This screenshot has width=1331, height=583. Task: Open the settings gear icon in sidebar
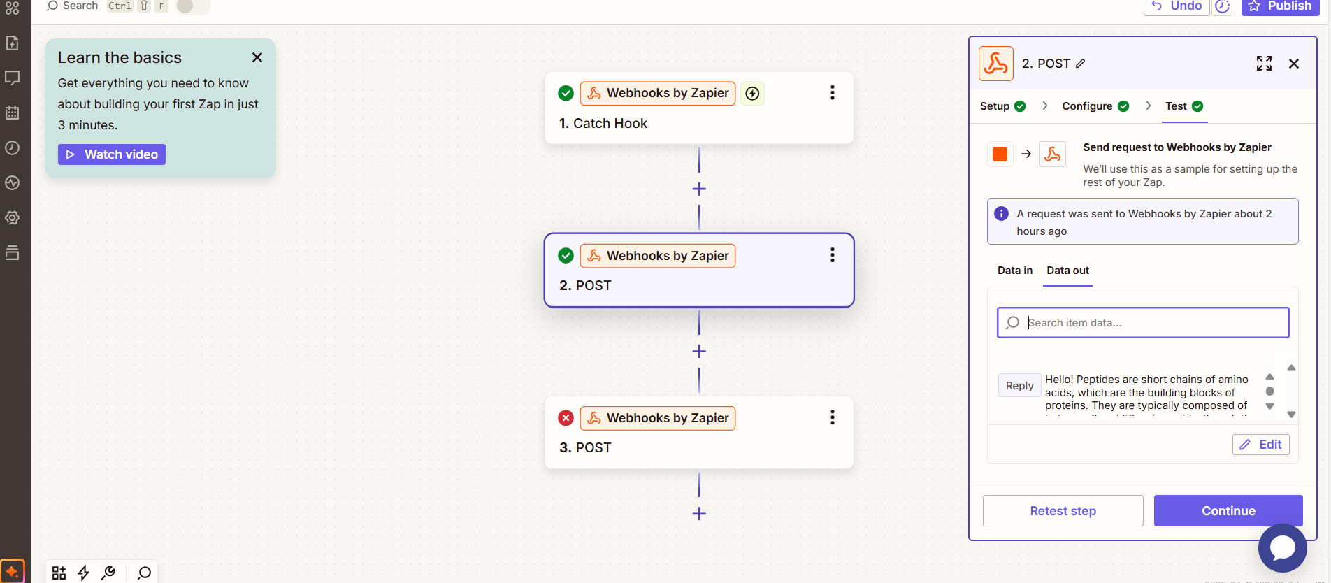[x=13, y=217]
